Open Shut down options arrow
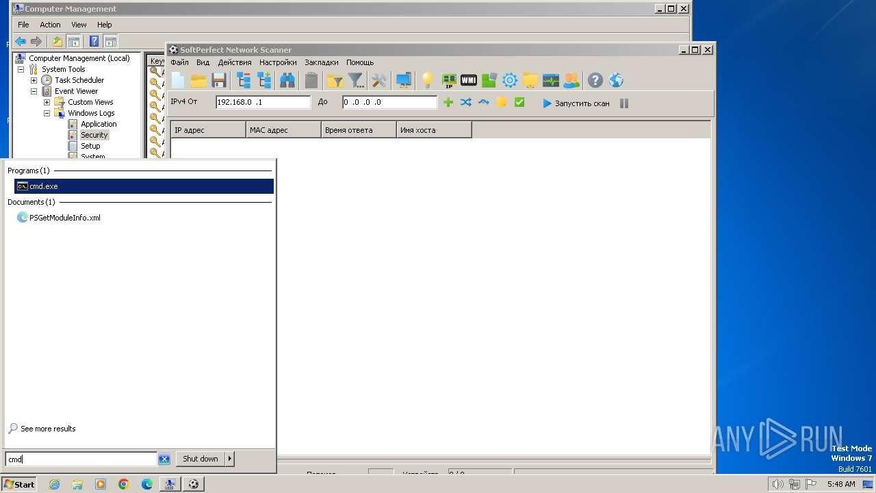The image size is (876, 493). pyautogui.click(x=230, y=459)
